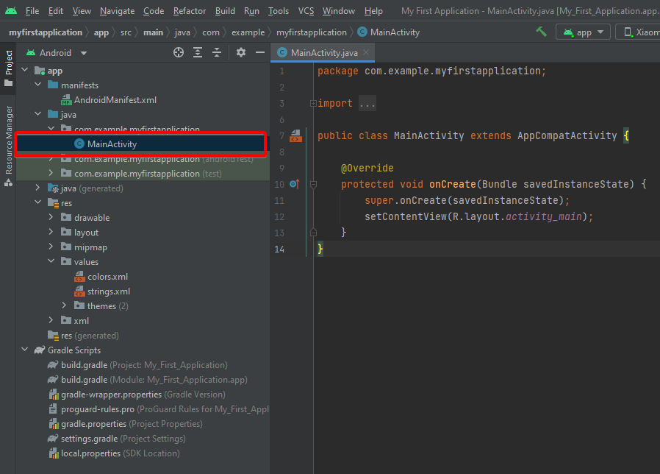Hide the project panel with minus icon
The height and width of the screenshot is (474, 660).
point(260,52)
